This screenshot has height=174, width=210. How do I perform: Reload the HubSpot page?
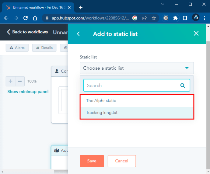26,18
